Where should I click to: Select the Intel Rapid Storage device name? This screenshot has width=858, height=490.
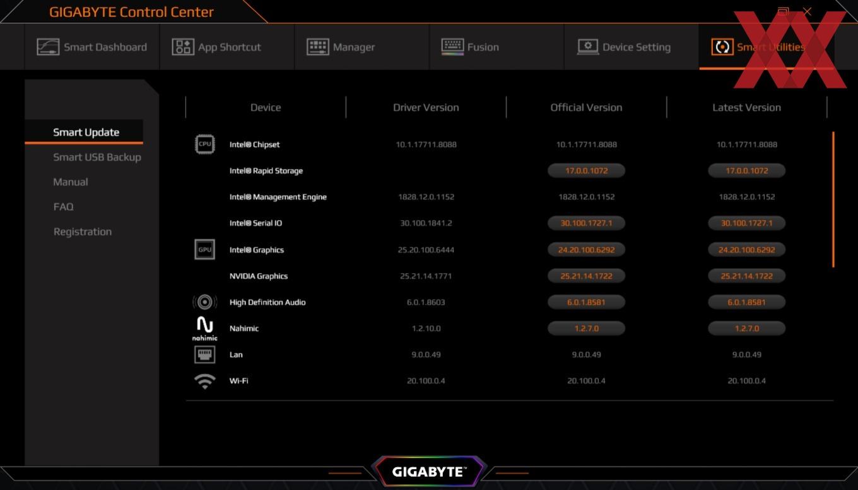tap(266, 171)
